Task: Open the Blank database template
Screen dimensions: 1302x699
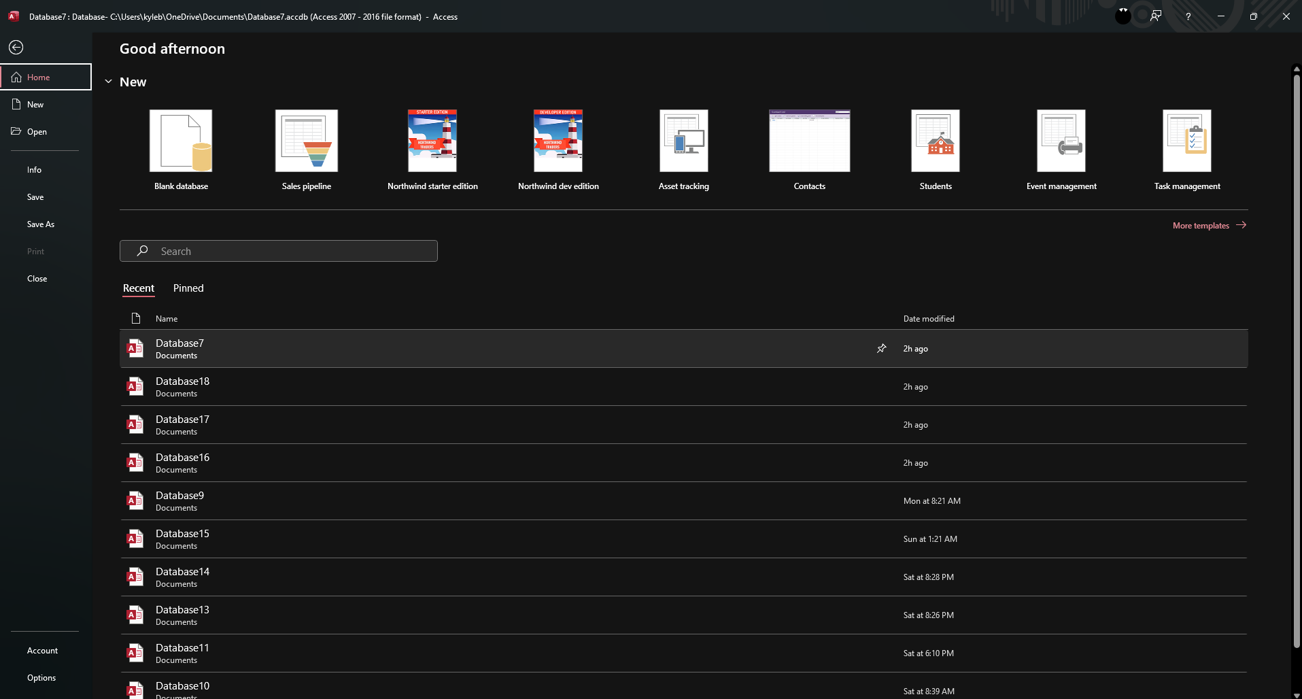Action: [x=181, y=141]
